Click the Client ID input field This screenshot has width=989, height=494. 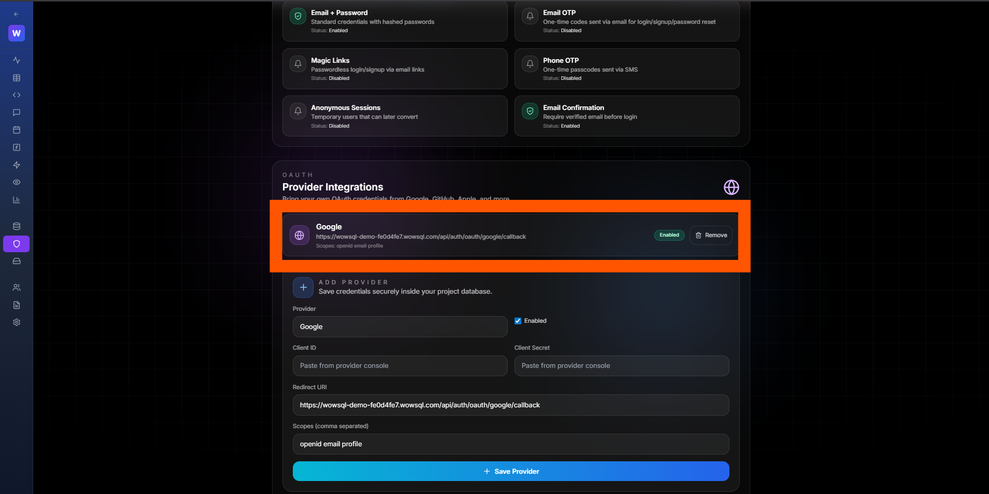[x=400, y=366]
